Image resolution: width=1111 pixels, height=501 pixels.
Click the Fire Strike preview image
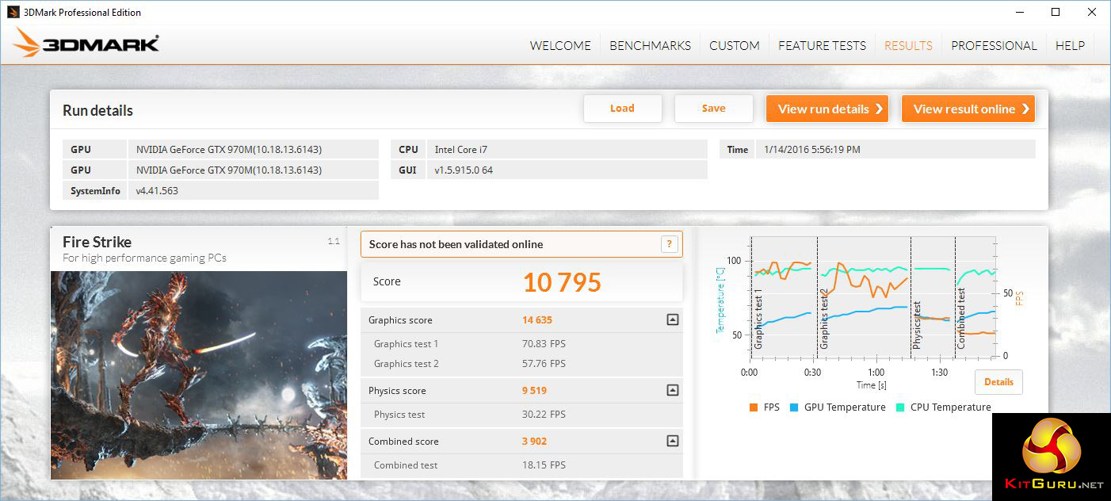[199, 375]
